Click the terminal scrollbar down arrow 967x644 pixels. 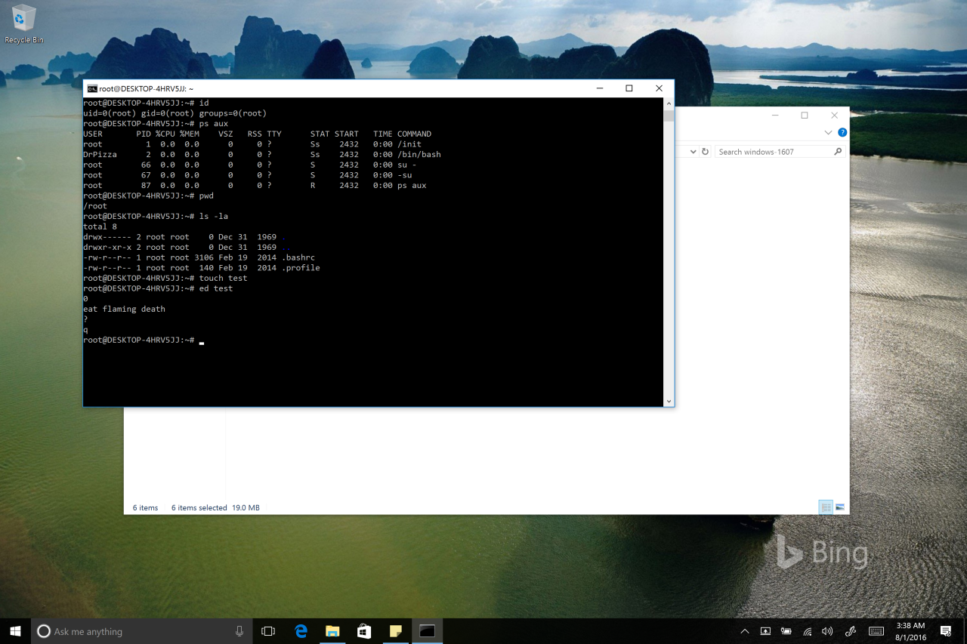pos(669,402)
